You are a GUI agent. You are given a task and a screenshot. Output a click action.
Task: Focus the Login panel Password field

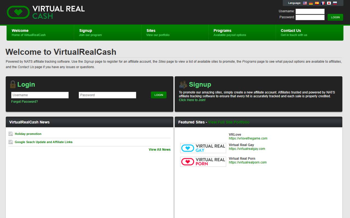click(107, 95)
